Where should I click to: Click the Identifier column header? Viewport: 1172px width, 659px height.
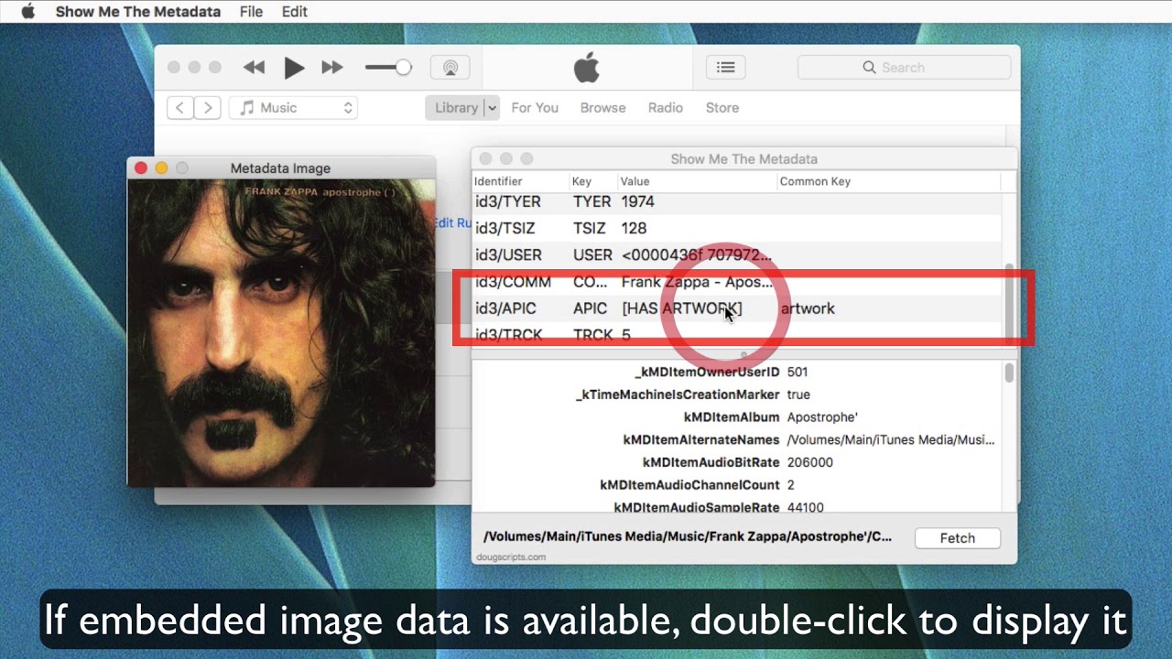[x=520, y=181]
